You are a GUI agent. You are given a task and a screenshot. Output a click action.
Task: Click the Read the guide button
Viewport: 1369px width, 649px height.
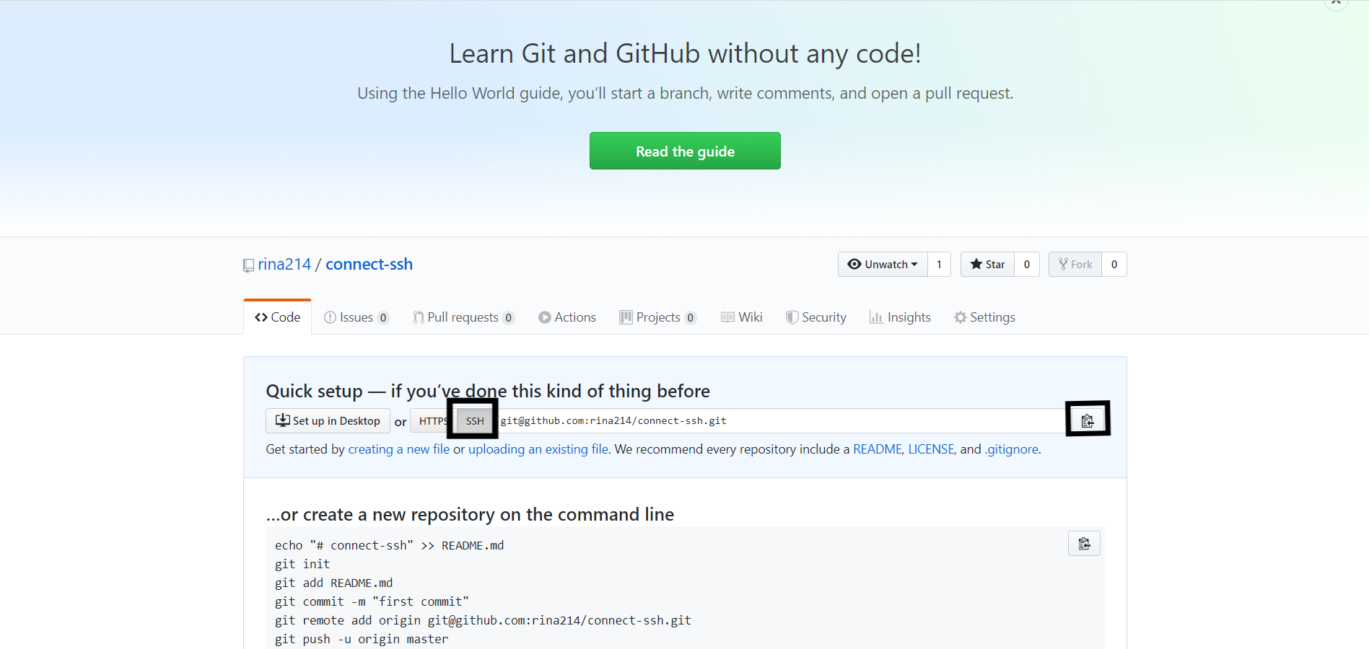click(x=685, y=151)
